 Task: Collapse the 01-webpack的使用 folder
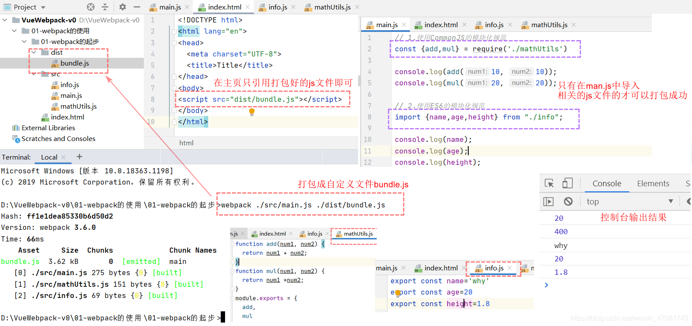click(14, 31)
